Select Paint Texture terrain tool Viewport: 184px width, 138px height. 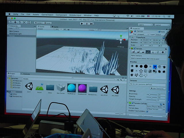148,52
